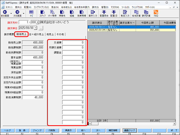Click the 勤怠消費税額 input field
The height and width of the screenshot is (135, 180).
tap(33, 97)
